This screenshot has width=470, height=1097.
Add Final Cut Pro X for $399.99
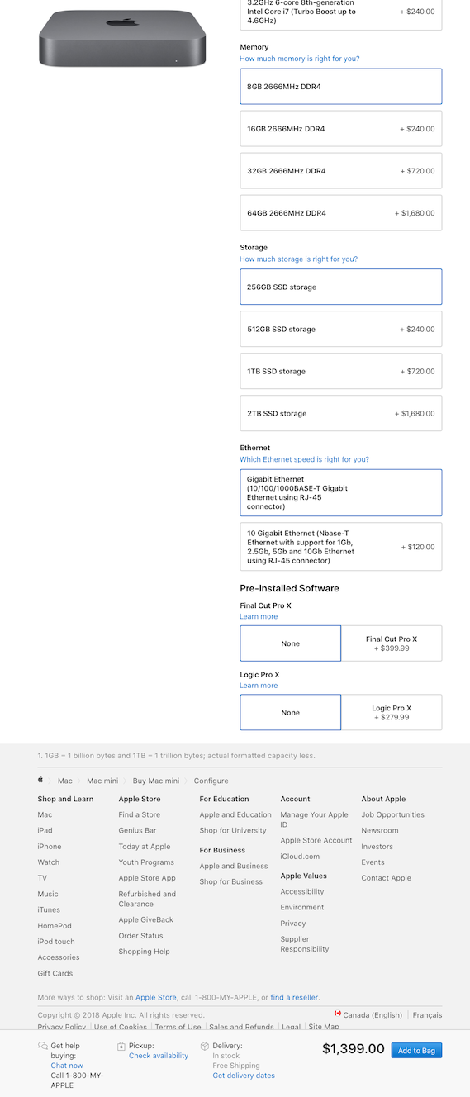point(392,643)
